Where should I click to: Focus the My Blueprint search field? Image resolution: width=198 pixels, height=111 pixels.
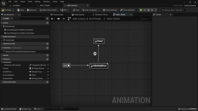pos(28,18)
